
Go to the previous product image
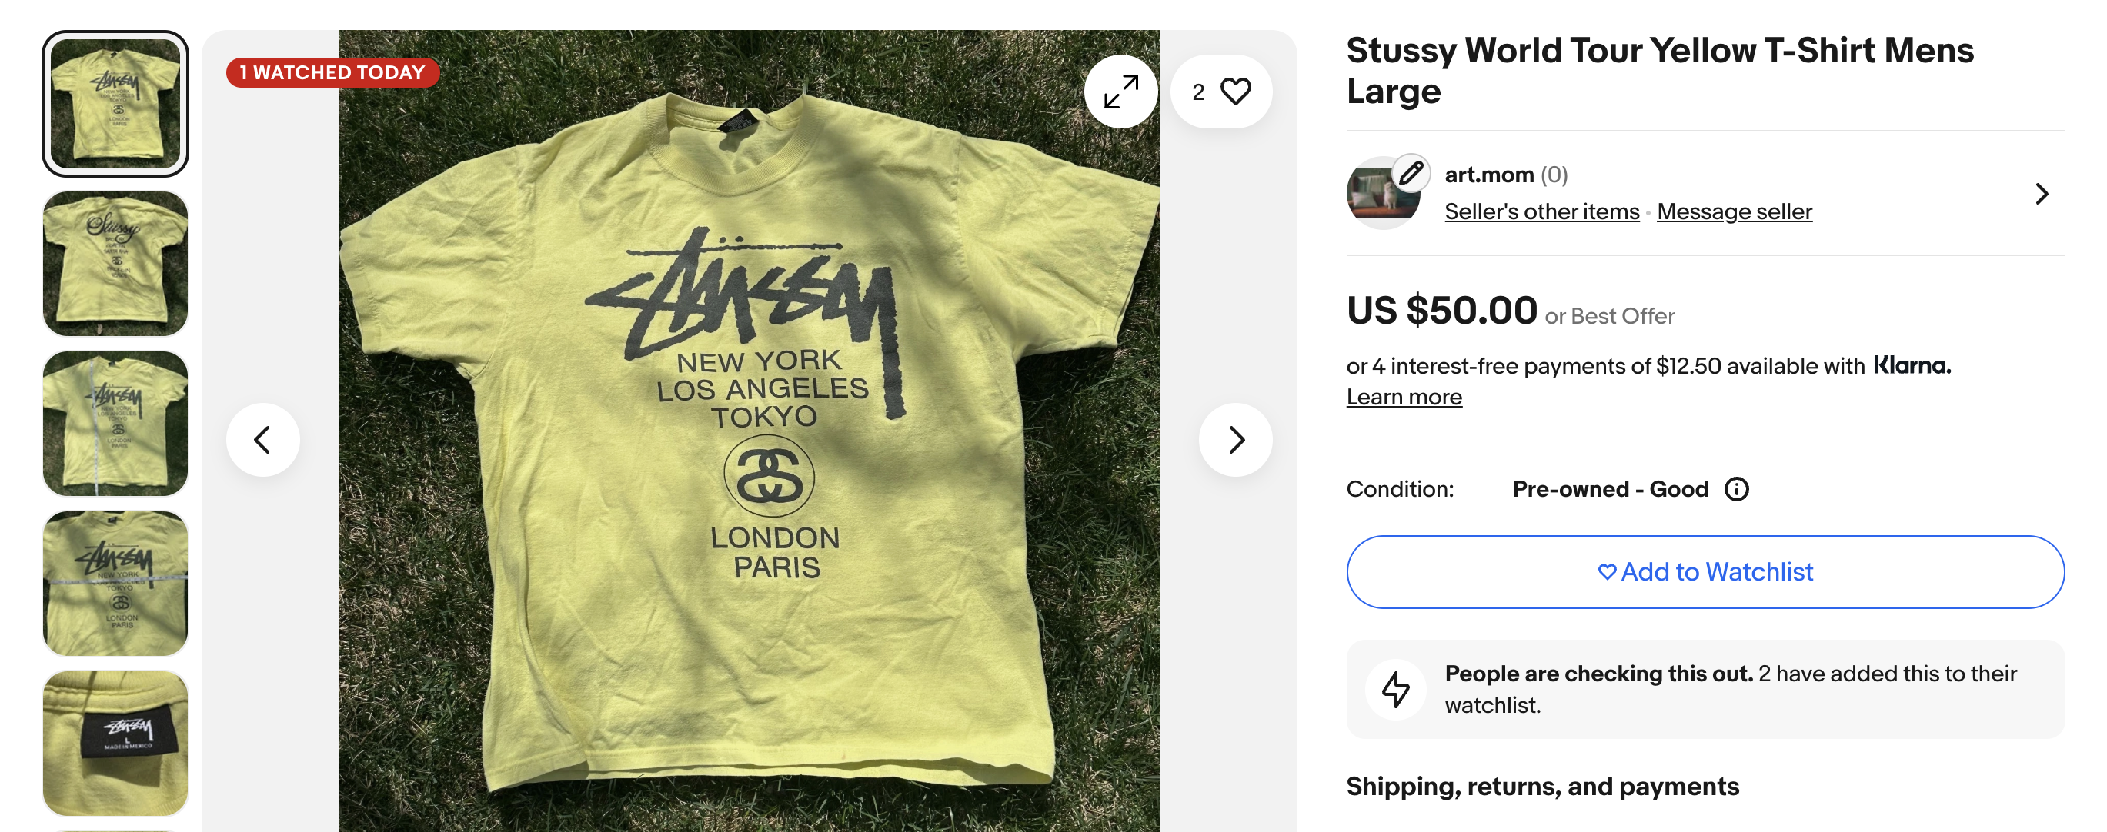tap(262, 440)
